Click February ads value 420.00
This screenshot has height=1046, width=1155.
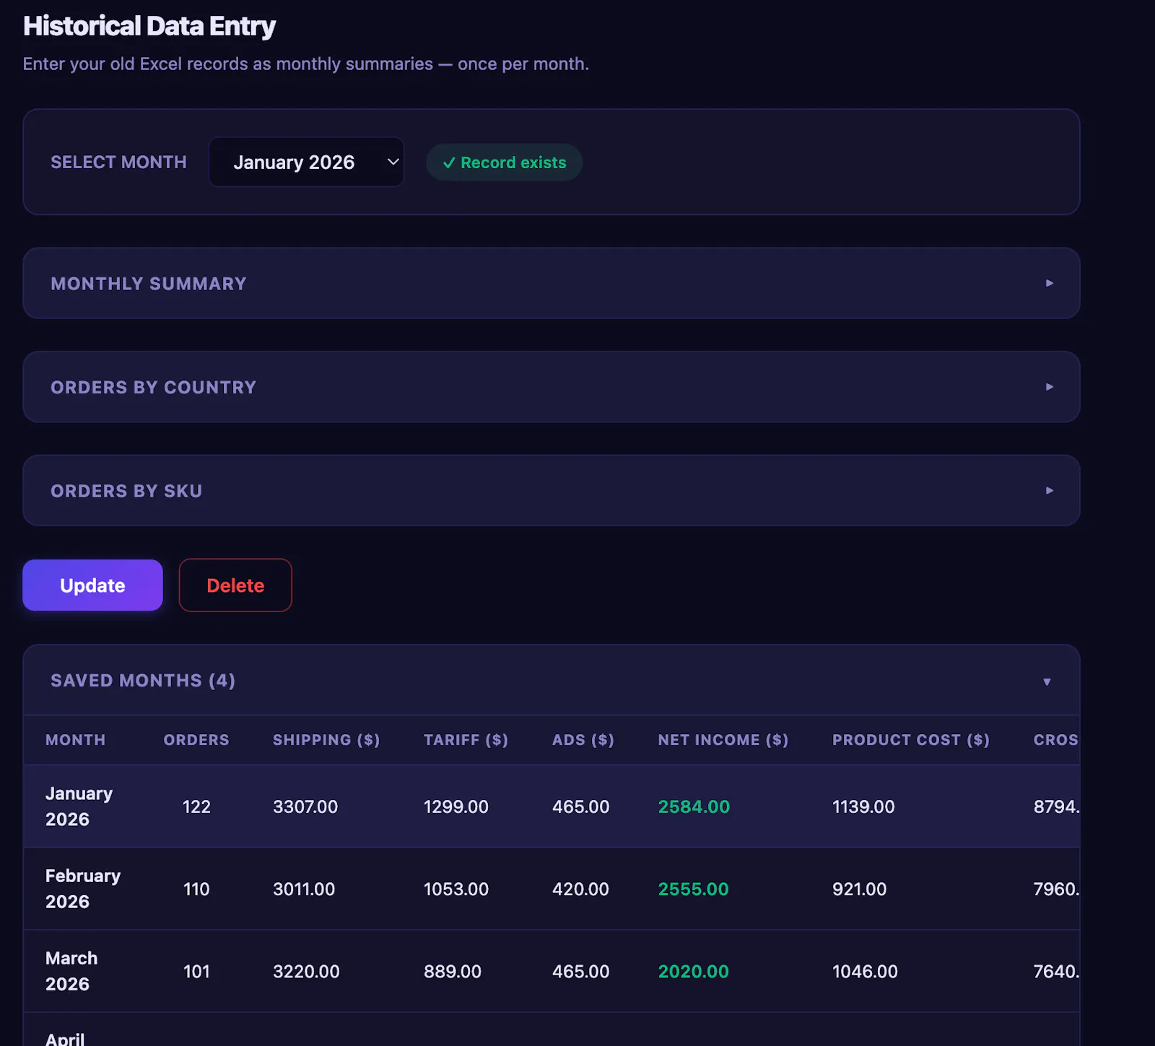(x=580, y=889)
